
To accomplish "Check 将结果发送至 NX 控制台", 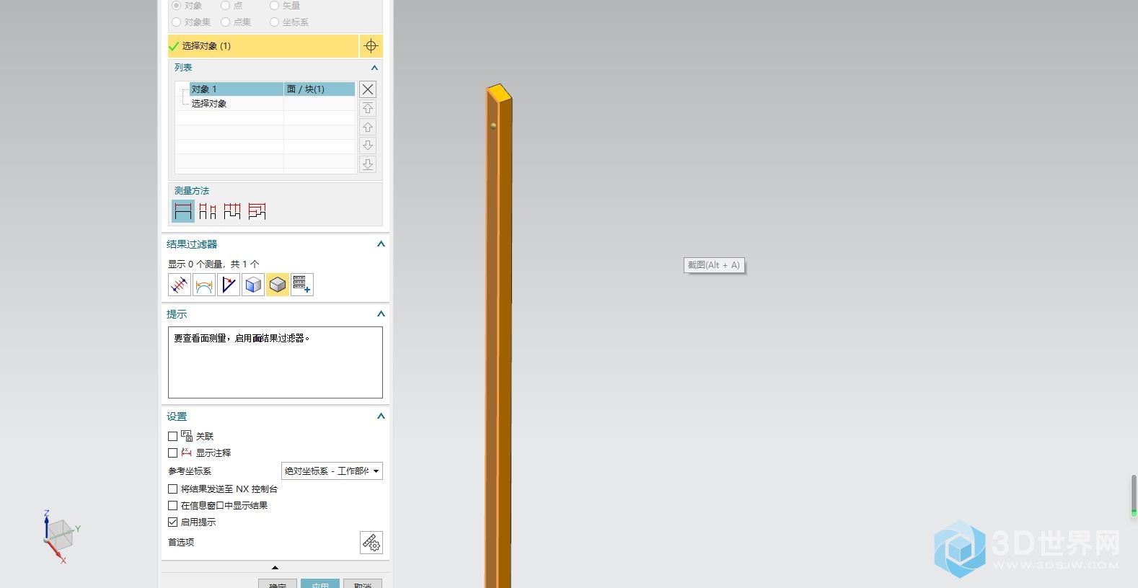I will [172, 489].
